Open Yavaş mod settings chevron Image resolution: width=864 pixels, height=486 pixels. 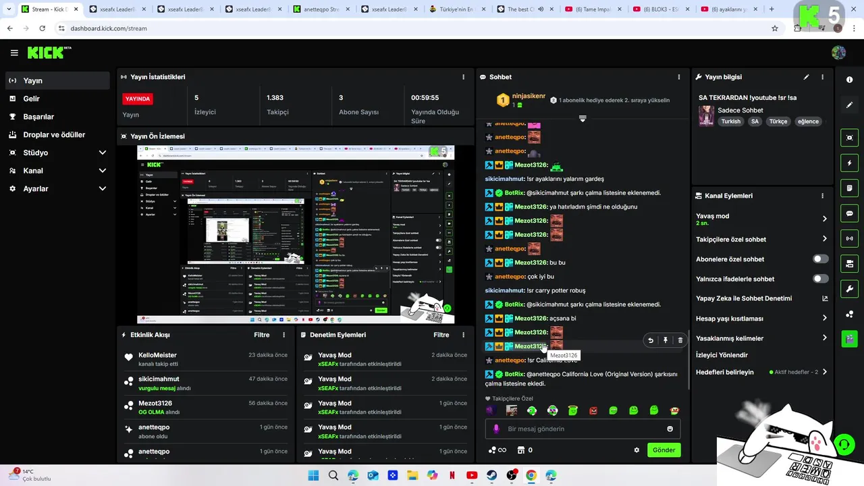point(824,219)
